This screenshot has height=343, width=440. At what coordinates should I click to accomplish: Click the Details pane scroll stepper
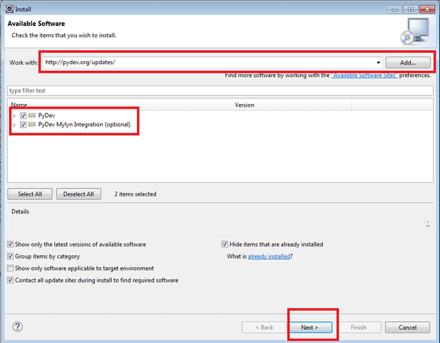(x=428, y=223)
